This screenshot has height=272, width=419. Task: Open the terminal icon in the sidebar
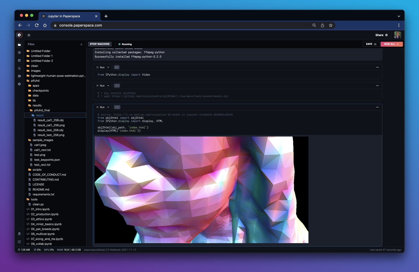[x=19, y=76]
